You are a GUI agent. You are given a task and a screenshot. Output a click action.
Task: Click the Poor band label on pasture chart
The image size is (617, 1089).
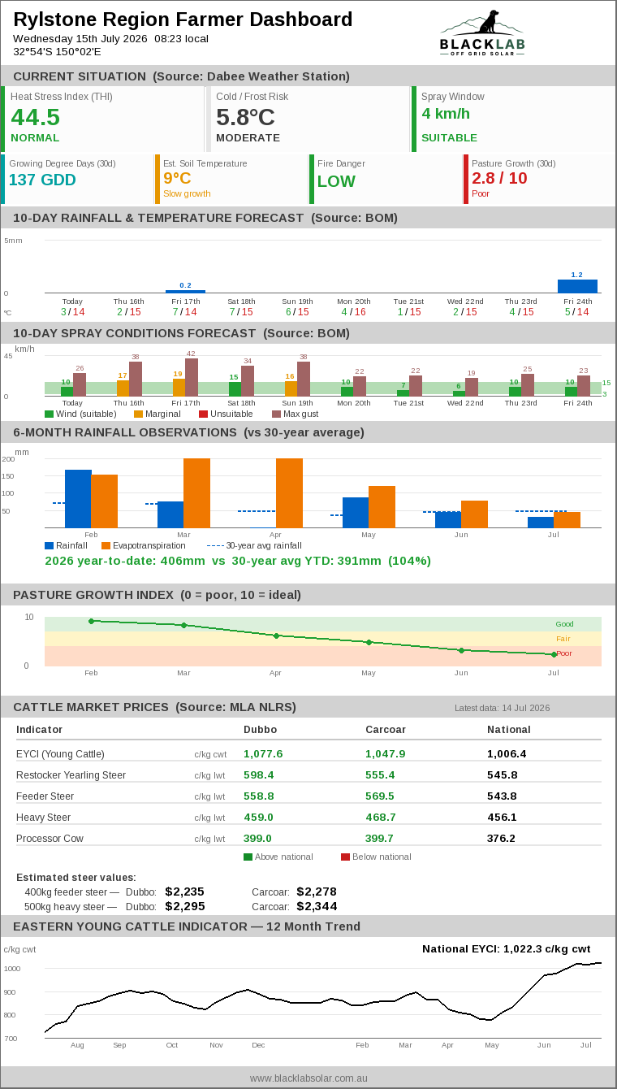coord(564,653)
